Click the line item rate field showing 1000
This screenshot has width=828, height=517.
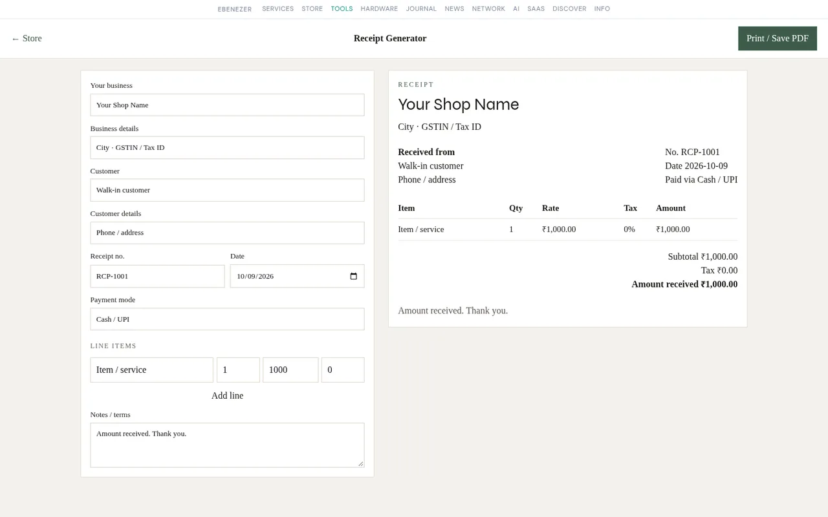(290, 370)
